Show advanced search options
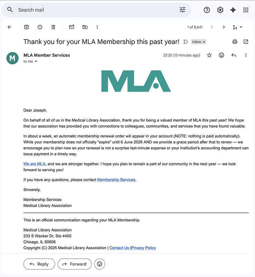This screenshot has height=277, width=255. (x=182, y=10)
